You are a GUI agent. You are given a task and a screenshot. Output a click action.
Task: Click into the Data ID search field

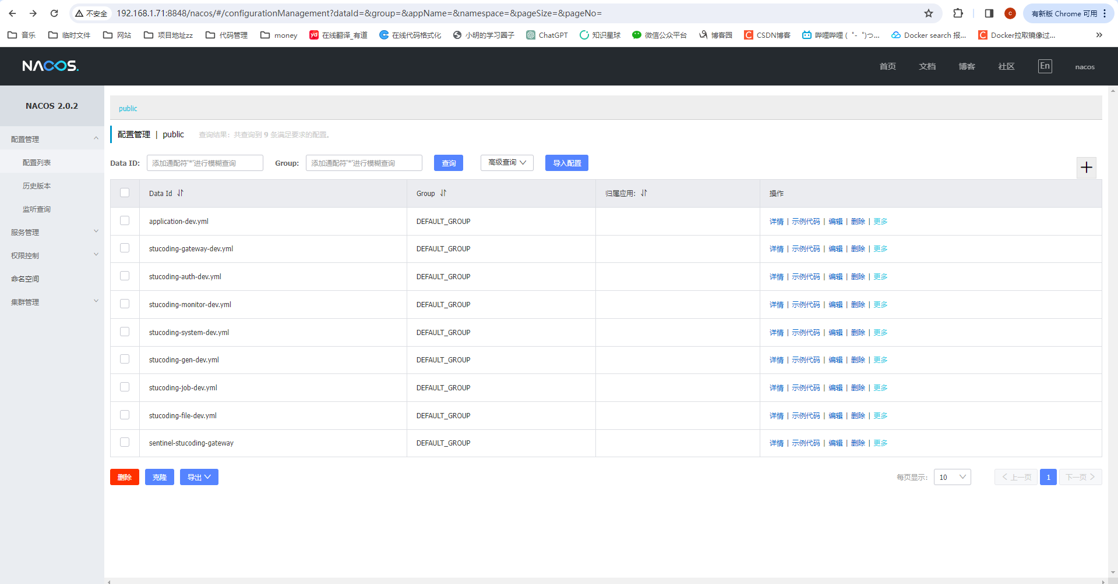(204, 163)
